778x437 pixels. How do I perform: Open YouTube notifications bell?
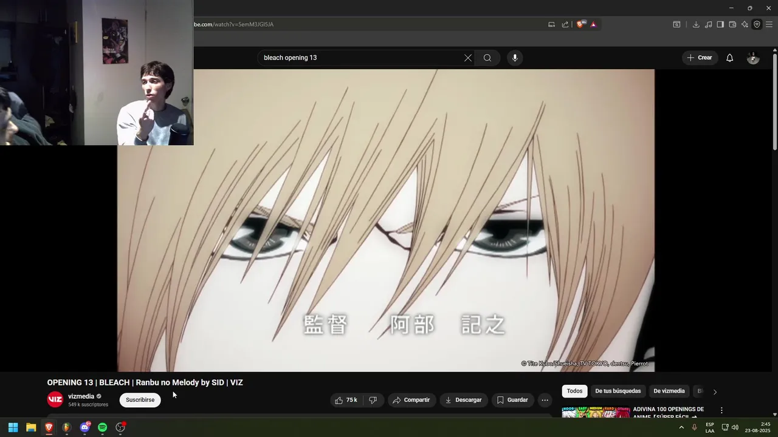tap(730, 58)
